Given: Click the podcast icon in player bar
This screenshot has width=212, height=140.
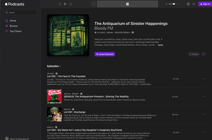Looking at the screenshot, I should tap(94, 4).
